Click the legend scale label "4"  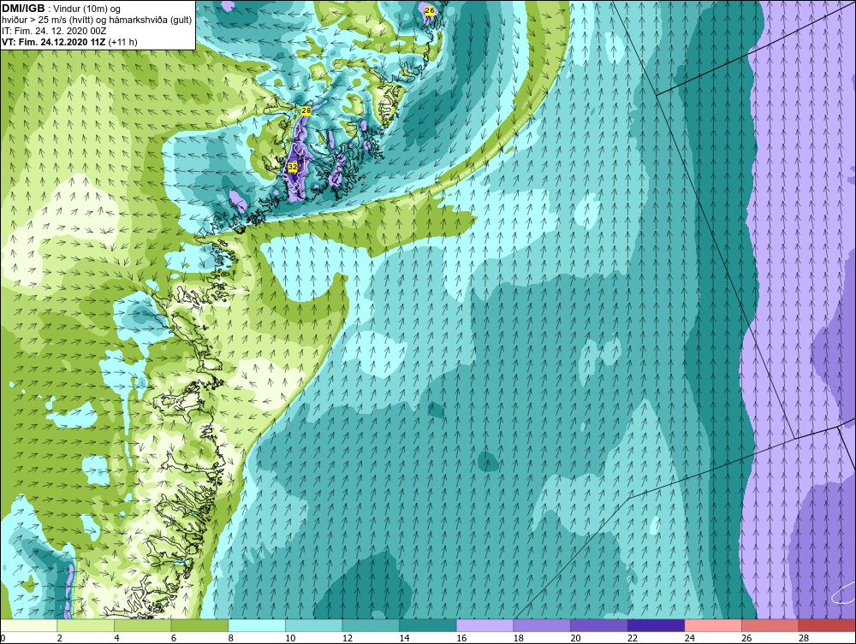click(x=116, y=639)
